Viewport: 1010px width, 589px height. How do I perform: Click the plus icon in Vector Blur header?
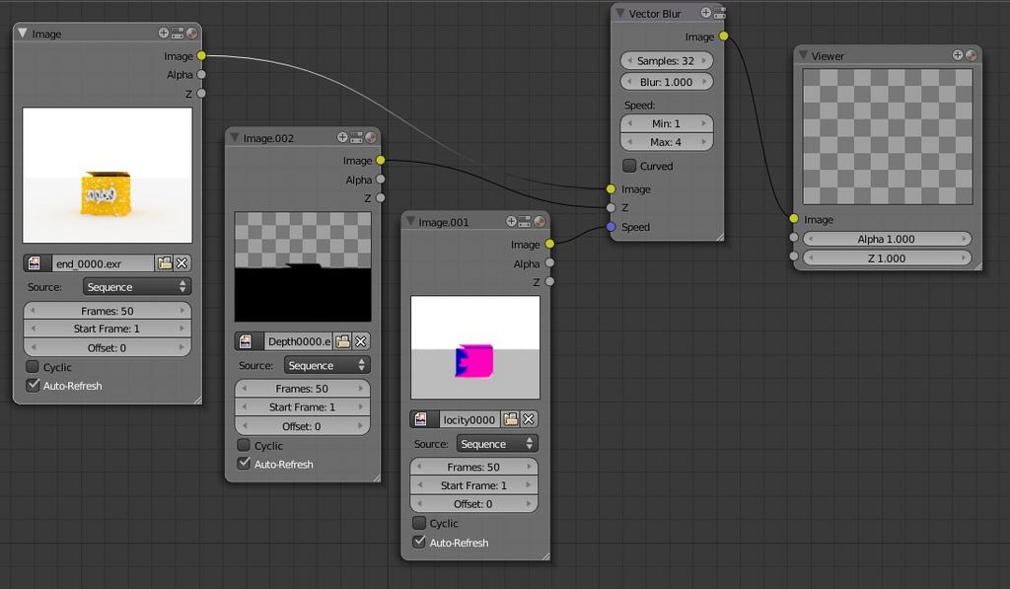click(x=706, y=13)
